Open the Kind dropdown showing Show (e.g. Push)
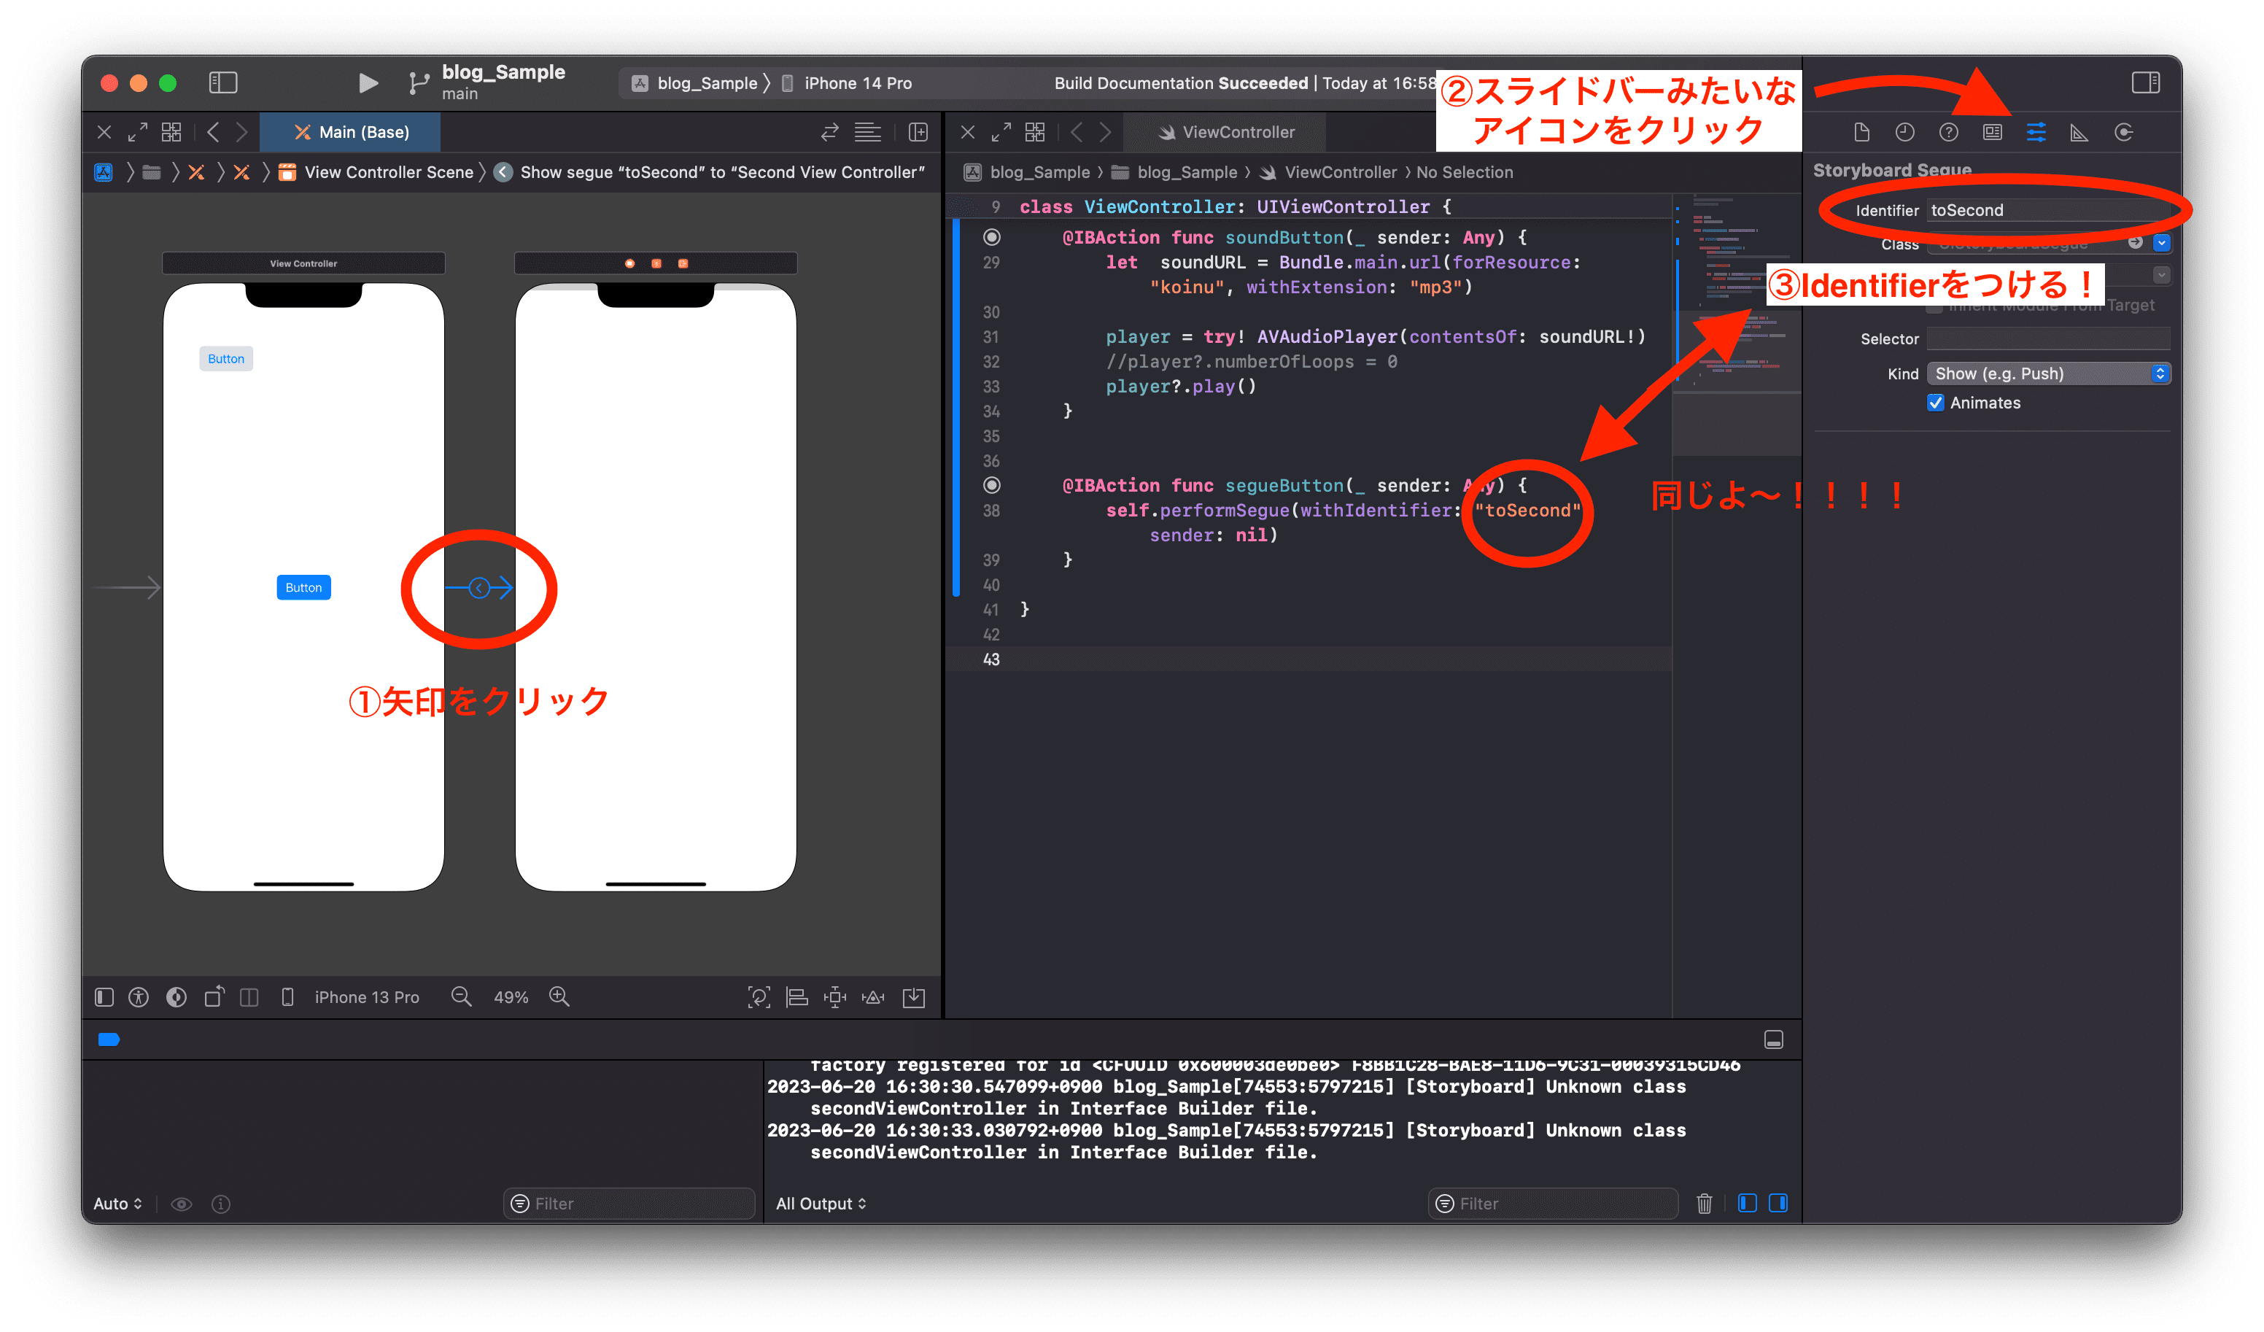Screen dimensions: 2264x1332 pyautogui.click(x=2048, y=374)
